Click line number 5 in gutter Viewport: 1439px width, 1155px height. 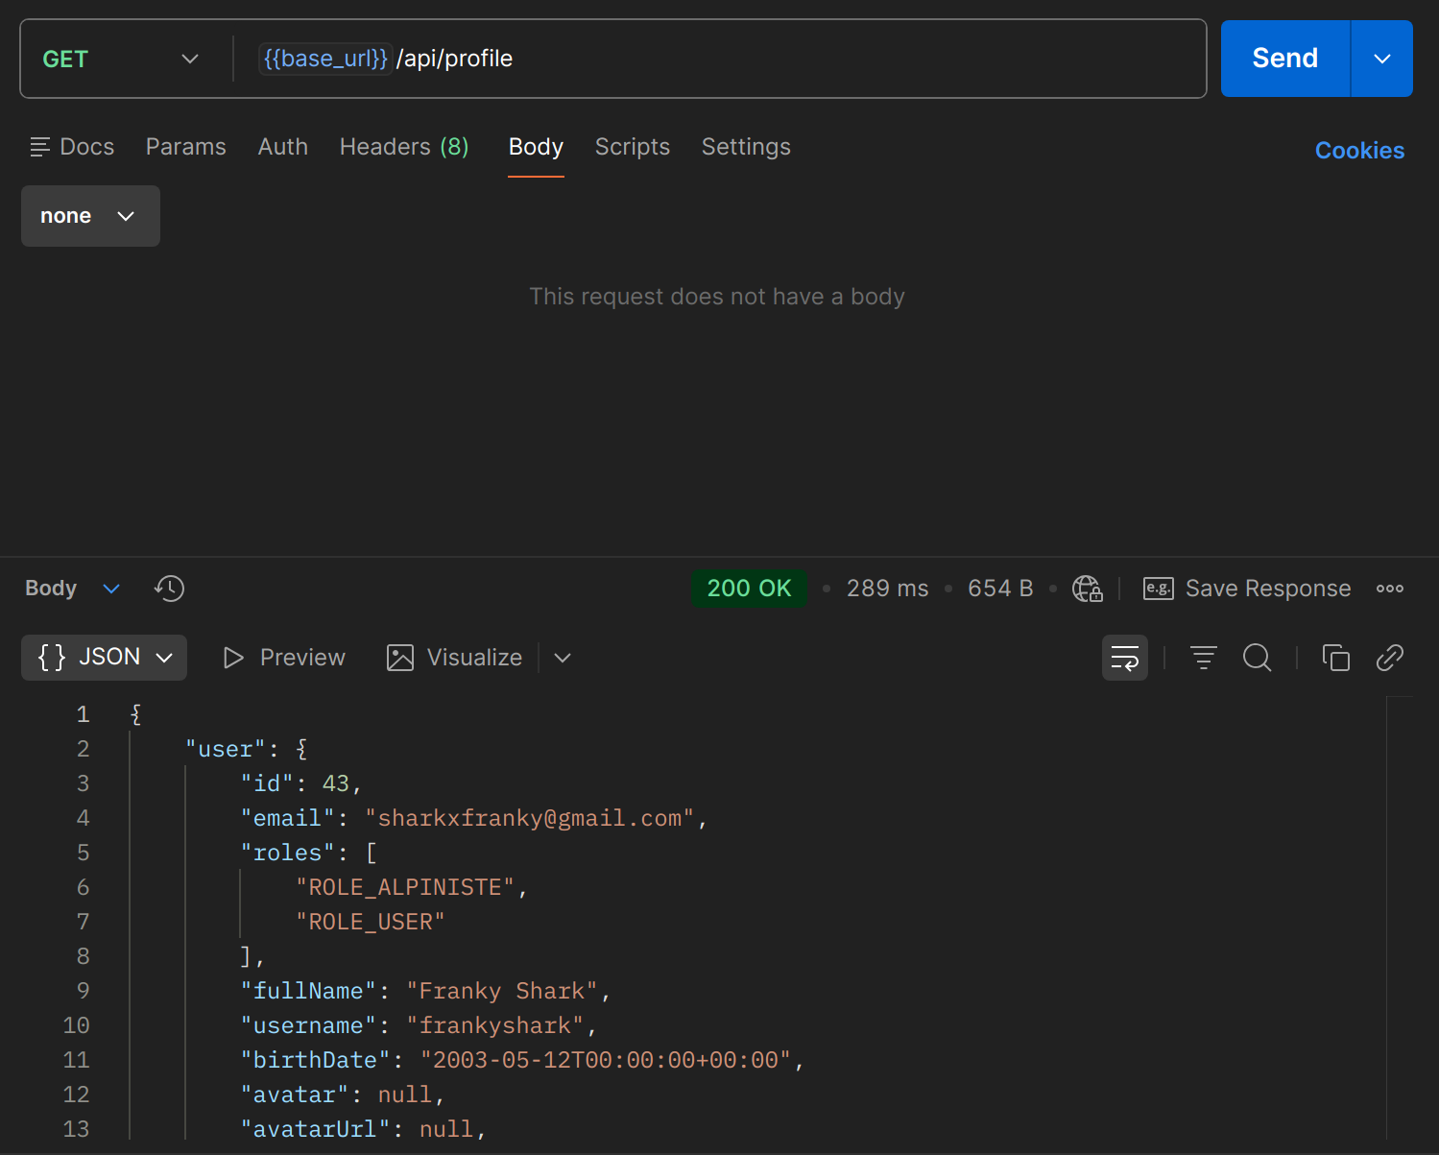pyautogui.click(x=83, y=853)
